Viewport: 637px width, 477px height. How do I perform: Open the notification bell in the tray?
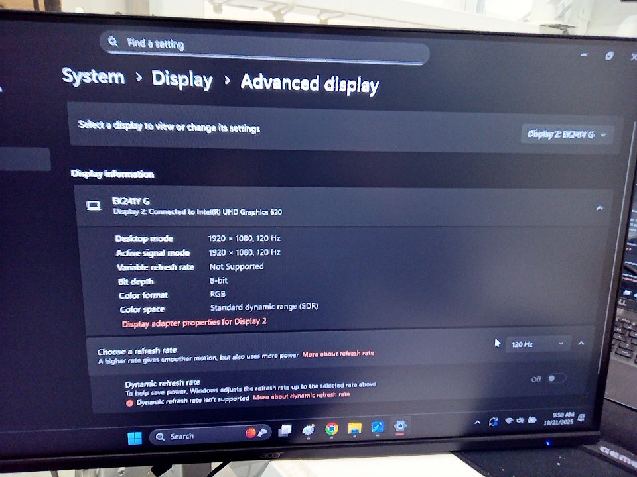tap(581, 417)
